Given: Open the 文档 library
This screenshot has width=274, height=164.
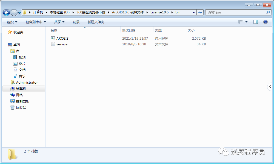Looking at the screenshot, I should [x=22, y=70].
